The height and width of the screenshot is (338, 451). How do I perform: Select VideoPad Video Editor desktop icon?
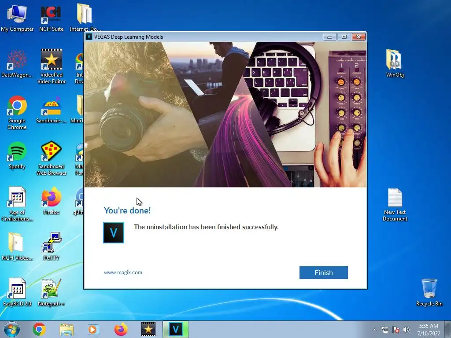[52, 67]
